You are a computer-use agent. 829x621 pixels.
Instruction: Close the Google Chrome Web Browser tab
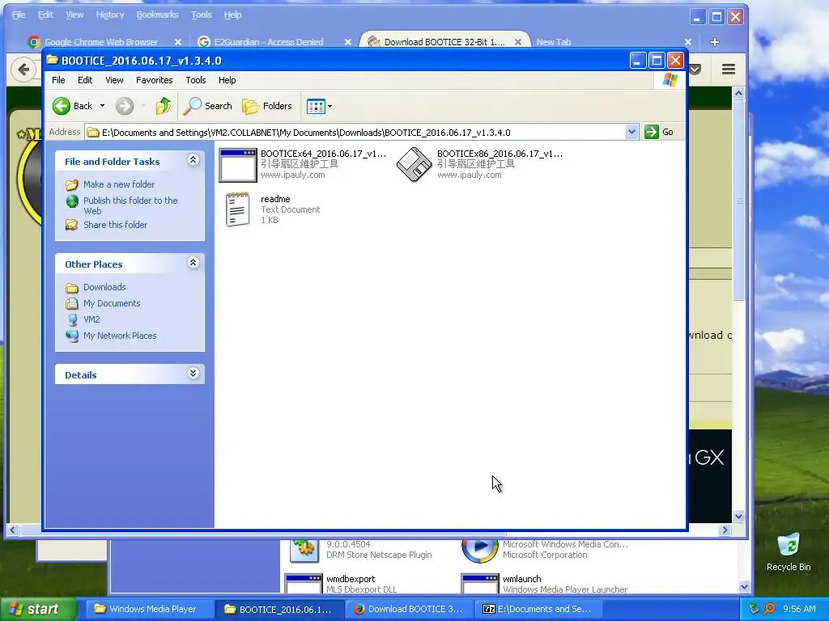click(178, 42)
